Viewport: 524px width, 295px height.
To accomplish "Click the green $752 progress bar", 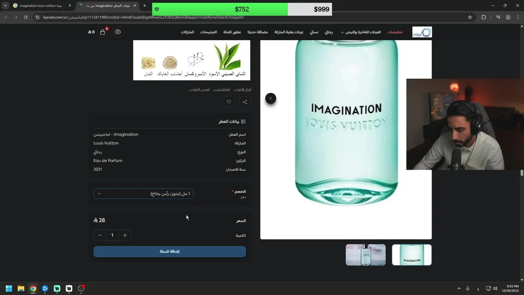I will (x=220, y=9).
